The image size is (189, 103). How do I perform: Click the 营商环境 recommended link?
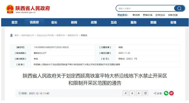[x=147, y=15]
